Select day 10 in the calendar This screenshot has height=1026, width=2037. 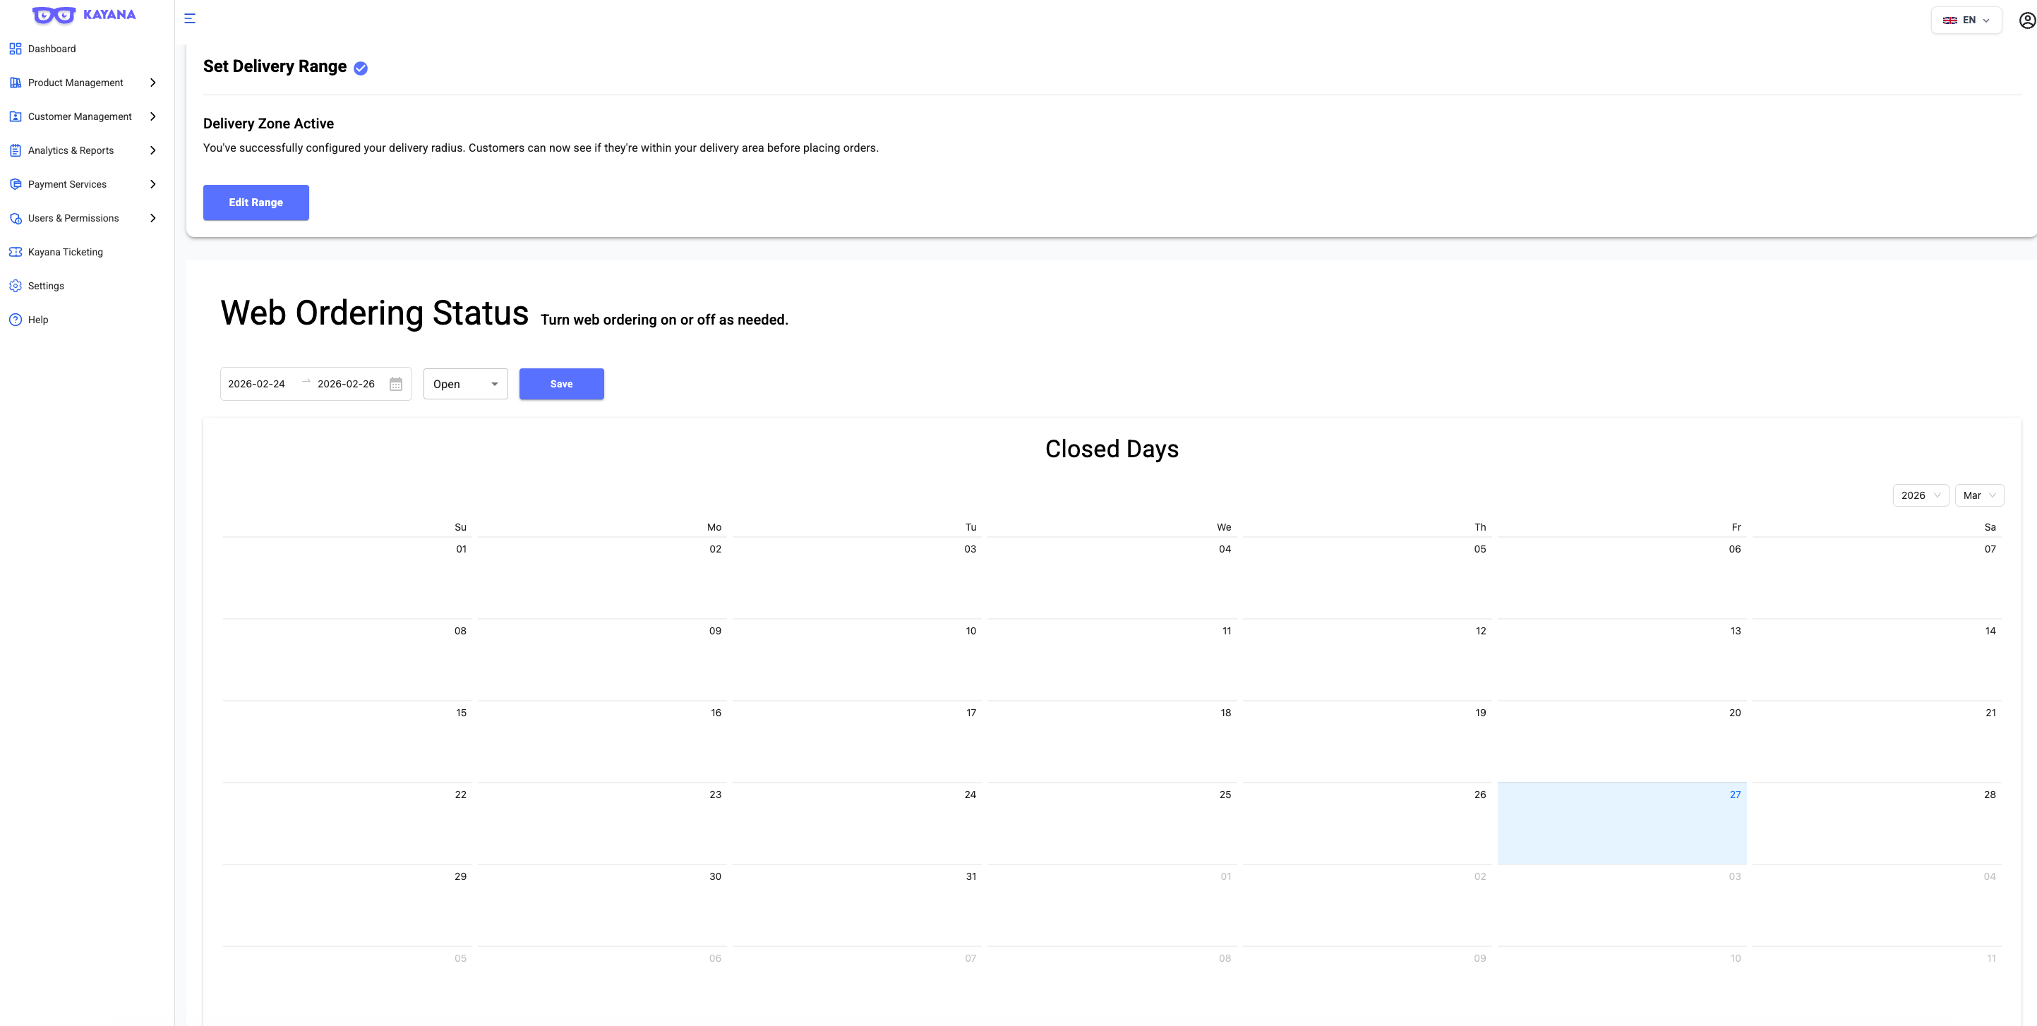856,659
